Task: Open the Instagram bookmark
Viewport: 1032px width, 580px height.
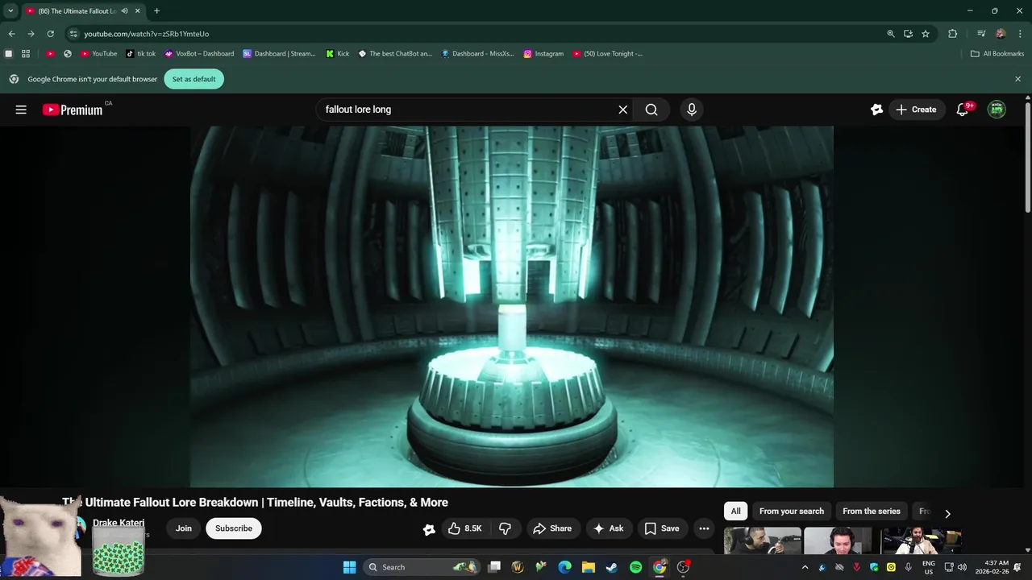Action: point(543,54)
